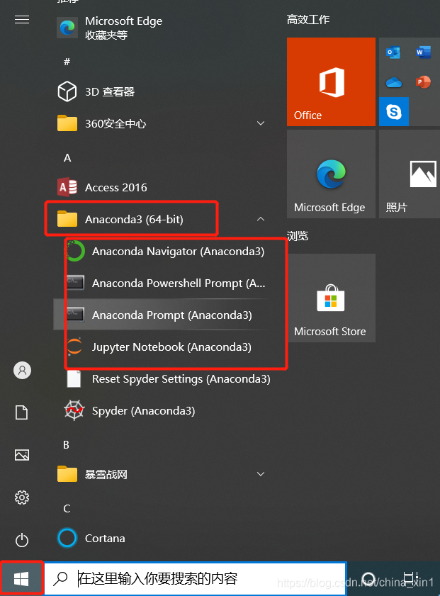Launch Microsoft Edge from the app list
440x596 pixels.
(163, 28)
